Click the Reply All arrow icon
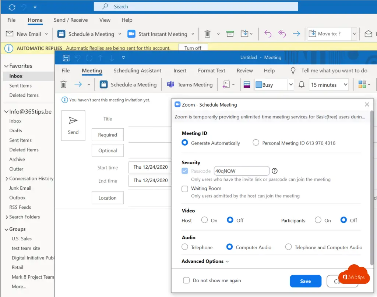Image resolution: width=377 pixels, height=297 pixels. point(282,34)
